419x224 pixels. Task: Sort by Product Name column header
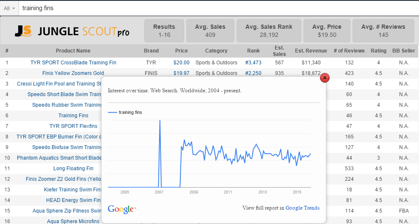[73, 51]
